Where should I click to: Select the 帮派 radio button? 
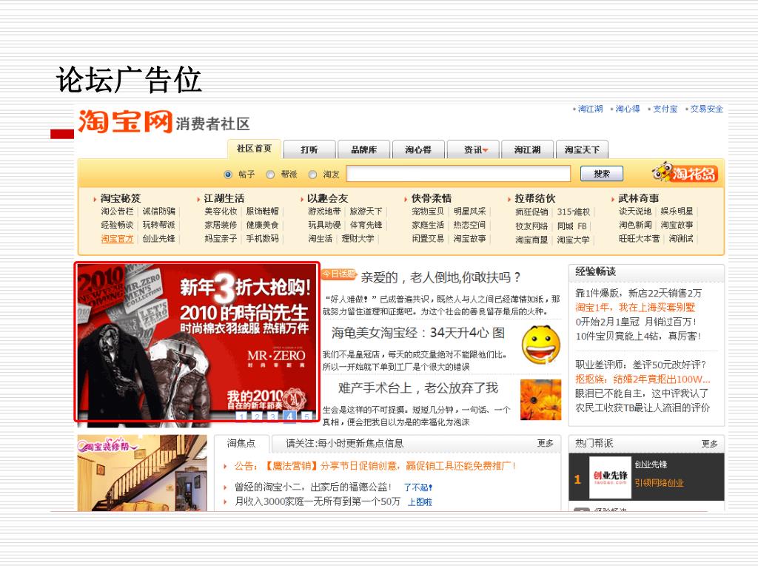tap(270, 175)
